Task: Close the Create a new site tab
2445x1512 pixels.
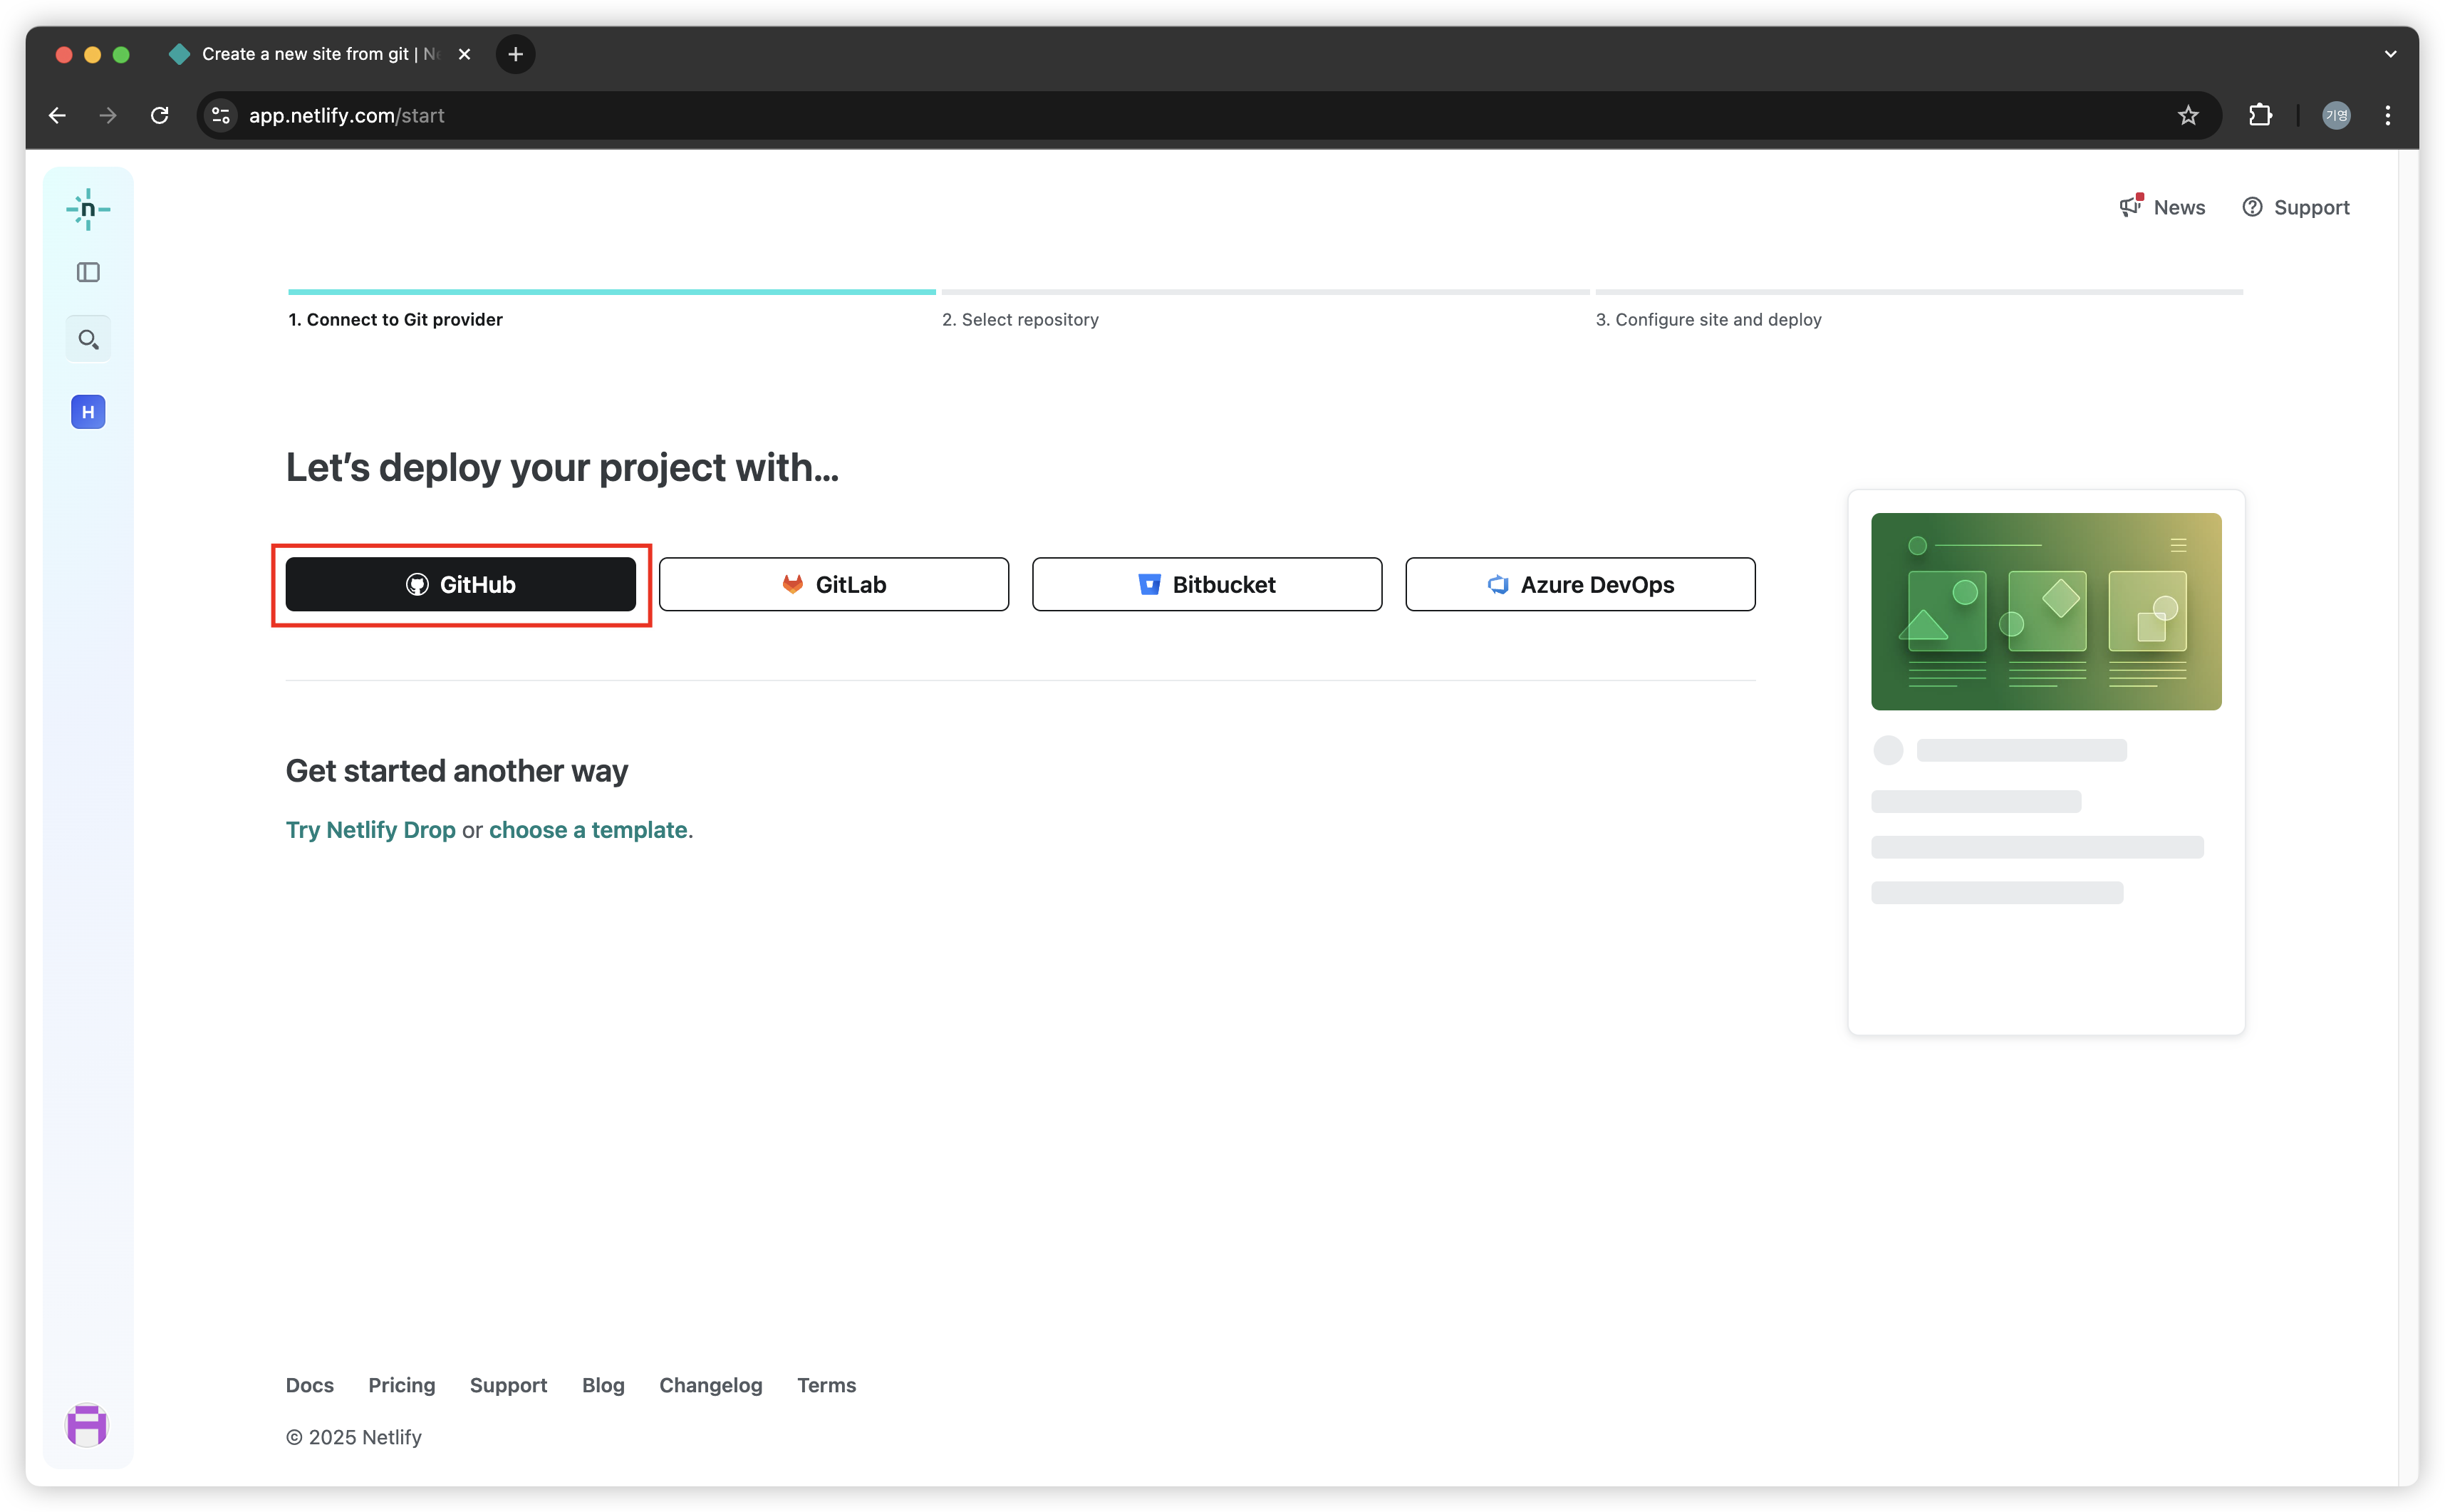Action: click(x=464, y=54)
